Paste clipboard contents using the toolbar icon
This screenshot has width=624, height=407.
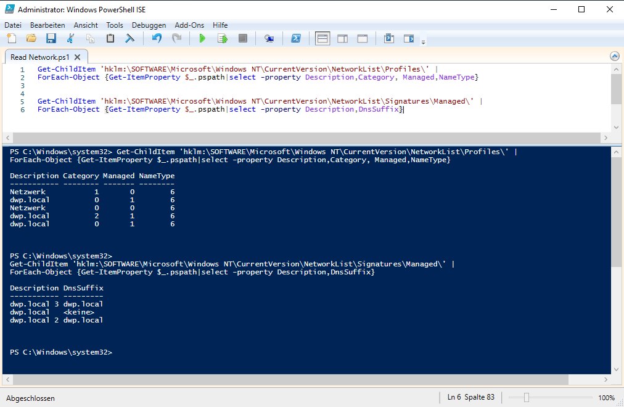110,38
